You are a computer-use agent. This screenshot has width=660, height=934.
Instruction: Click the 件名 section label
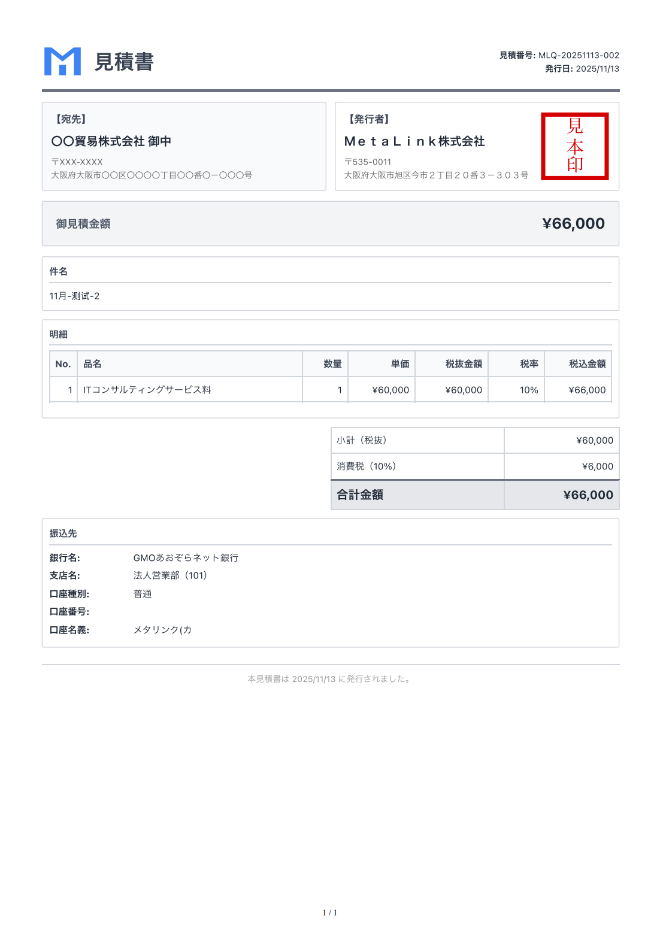tap(58, 272)
